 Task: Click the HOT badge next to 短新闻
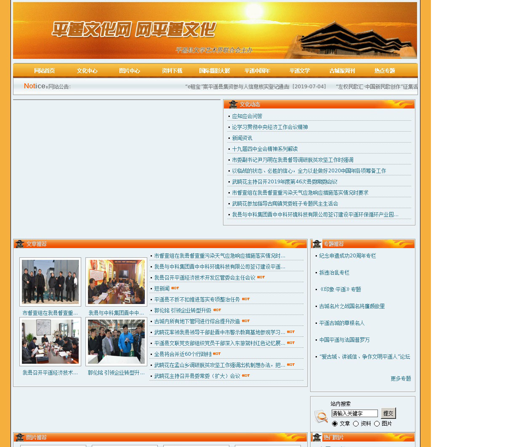tap(175, 288)
